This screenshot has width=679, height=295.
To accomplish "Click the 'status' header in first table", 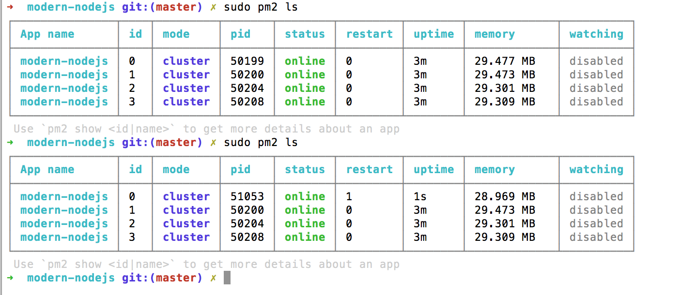I will [305, 34].
